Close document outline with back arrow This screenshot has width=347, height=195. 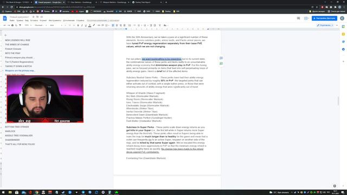pos(5,35)
